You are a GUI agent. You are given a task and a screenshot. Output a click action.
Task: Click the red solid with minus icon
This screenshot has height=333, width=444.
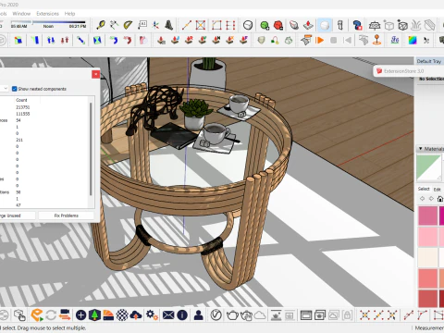[278, 25]
